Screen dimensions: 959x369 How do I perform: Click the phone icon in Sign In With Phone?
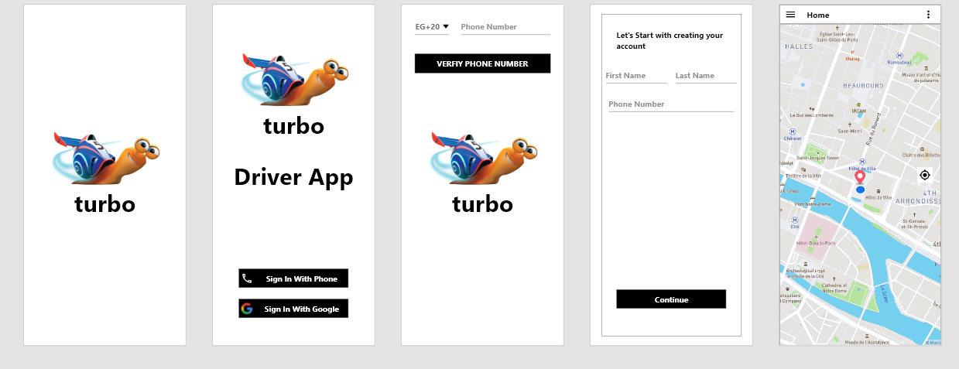click(x=247, y=278)
